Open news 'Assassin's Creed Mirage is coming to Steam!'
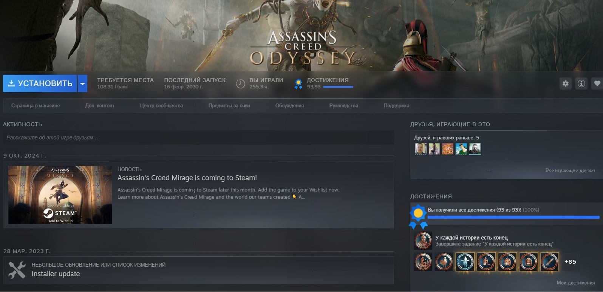This screenshot has height=292, width=603. 187,178
